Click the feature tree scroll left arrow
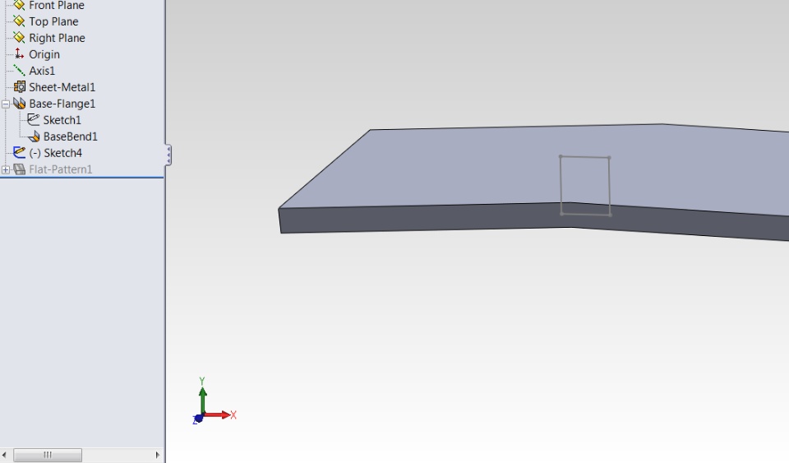This screenshot has height=463, width=789. pyautogui.click(x=5, y=455)
